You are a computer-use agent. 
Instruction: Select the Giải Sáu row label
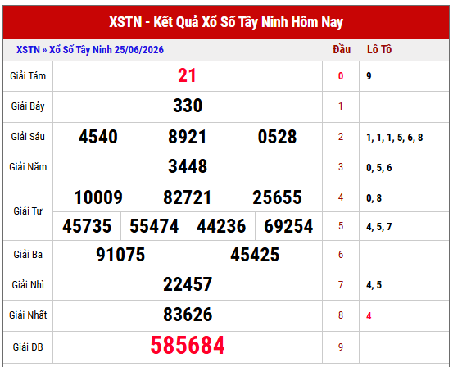(28, 137)
